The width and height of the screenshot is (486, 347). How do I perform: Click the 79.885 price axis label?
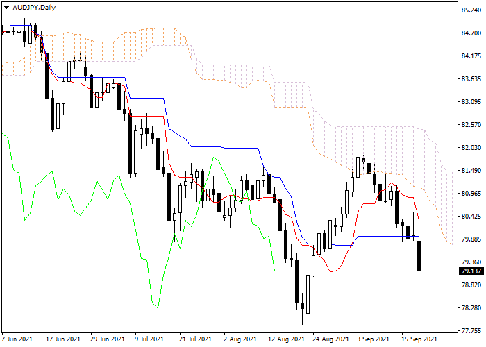(x=471, y=239)
